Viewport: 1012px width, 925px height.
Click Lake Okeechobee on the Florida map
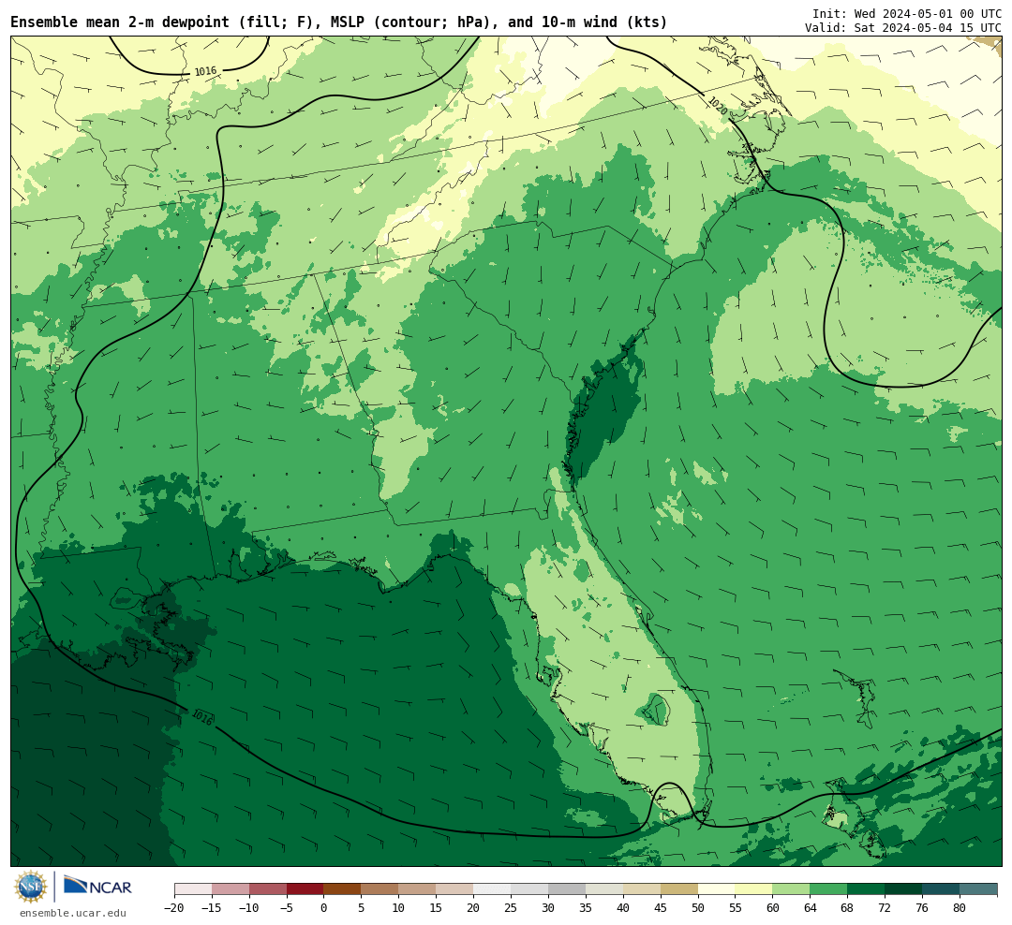coord(656,710)
